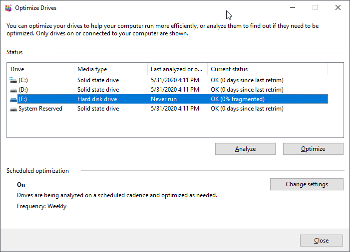Sort by the Media type column header
Screen dimensions: 350x252
110,69
